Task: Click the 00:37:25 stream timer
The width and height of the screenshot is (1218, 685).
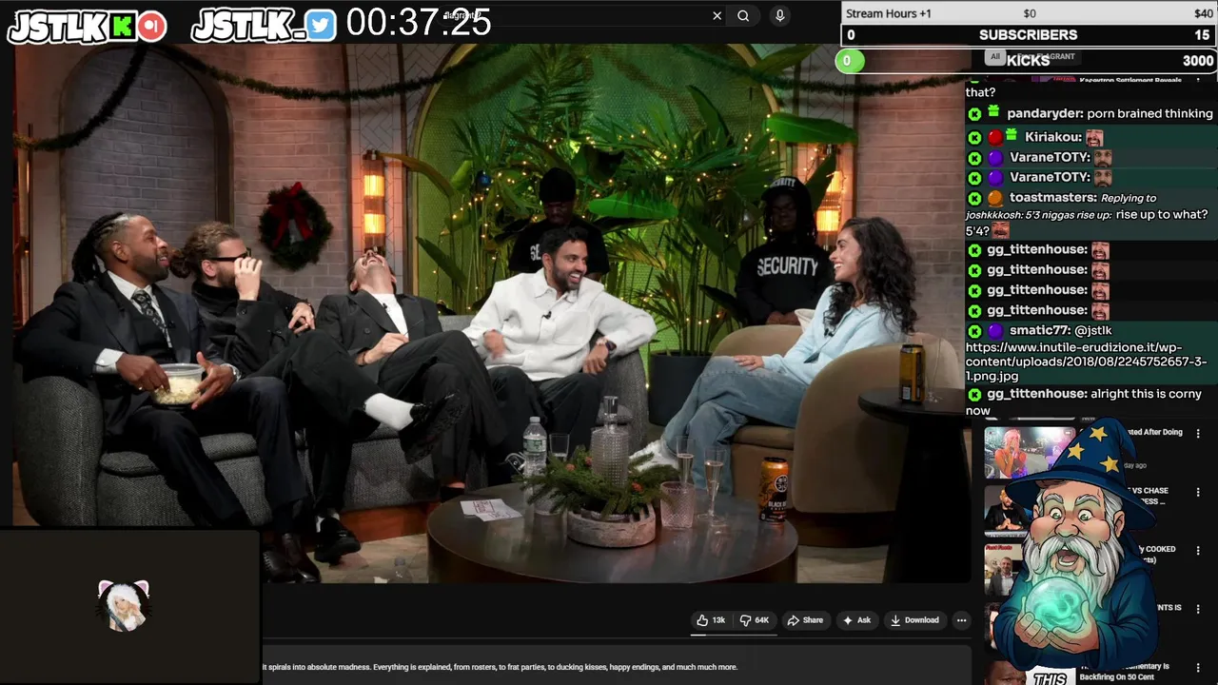Action: 419,23
